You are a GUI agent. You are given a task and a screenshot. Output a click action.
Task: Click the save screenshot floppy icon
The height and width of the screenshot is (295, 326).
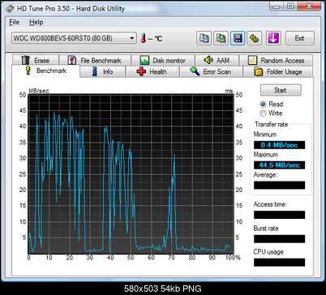pos(238,38)
